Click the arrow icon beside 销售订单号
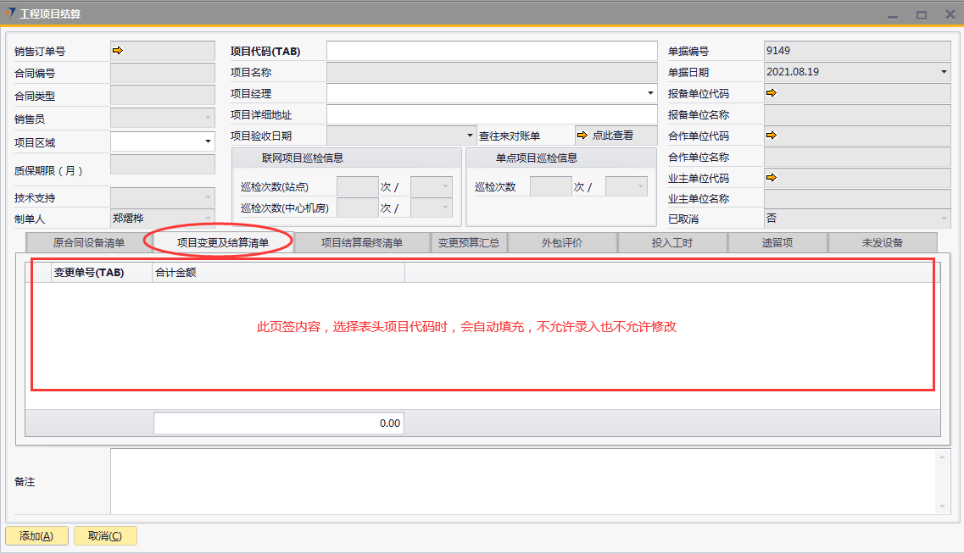Screen dimensions: 964x554 118,51
